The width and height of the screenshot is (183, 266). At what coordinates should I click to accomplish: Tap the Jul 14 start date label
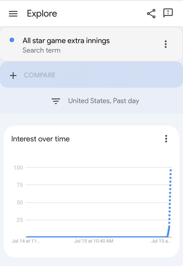[x=26, y=241]
